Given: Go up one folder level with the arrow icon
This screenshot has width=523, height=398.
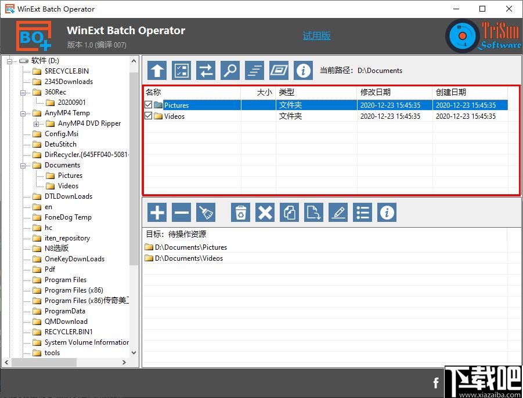Looking at the screenshot, I should click(157, 70).
